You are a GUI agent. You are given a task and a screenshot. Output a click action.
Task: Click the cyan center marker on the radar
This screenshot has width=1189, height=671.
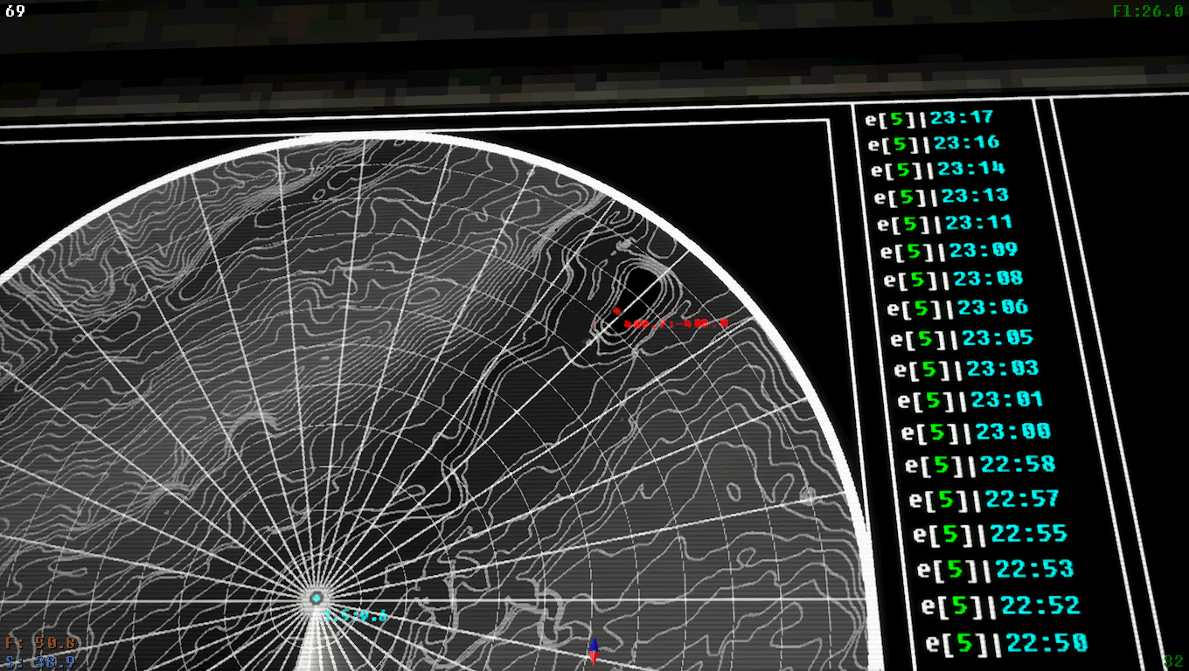click(316, 598)
